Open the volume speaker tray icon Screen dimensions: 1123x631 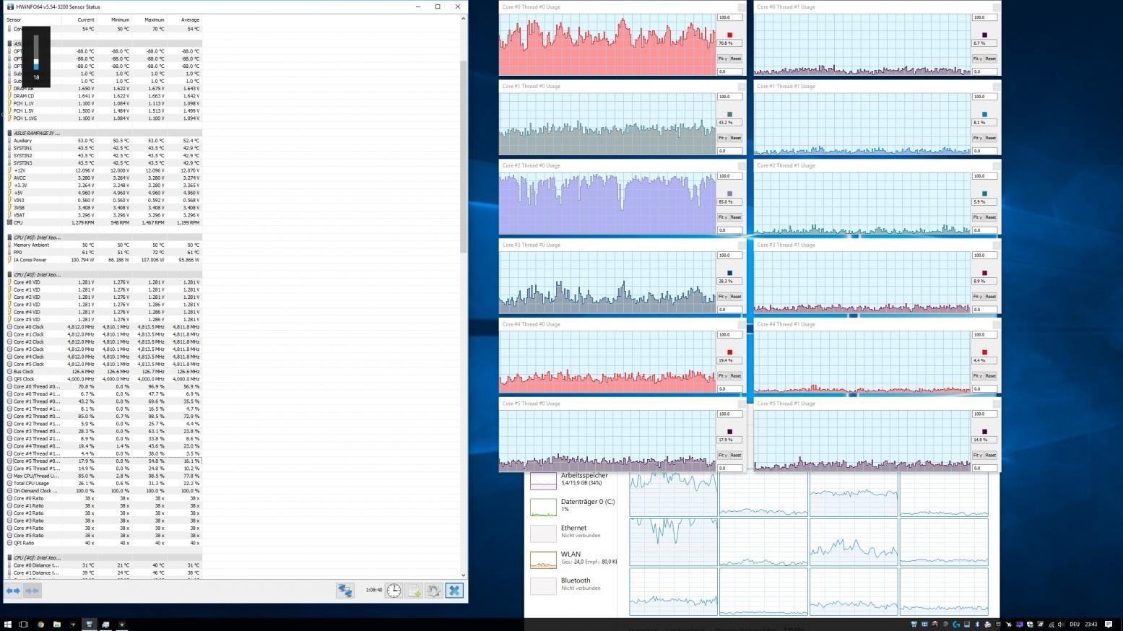[x=1061, y=624]
